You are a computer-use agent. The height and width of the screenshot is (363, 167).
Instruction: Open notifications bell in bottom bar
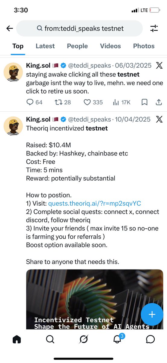(118, 339)
